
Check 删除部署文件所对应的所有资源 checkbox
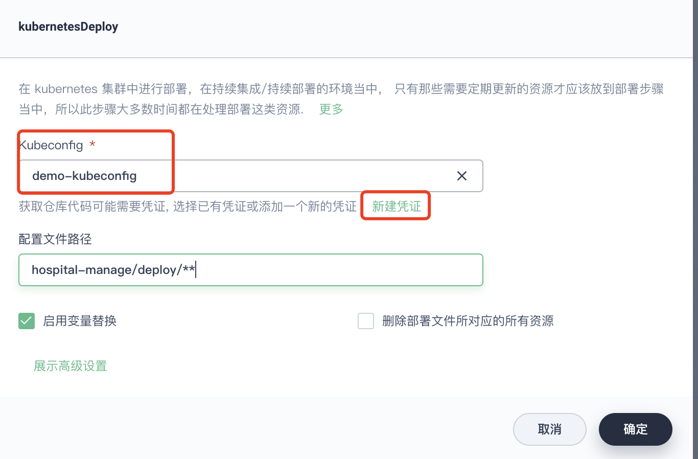(x=366, y=321)
